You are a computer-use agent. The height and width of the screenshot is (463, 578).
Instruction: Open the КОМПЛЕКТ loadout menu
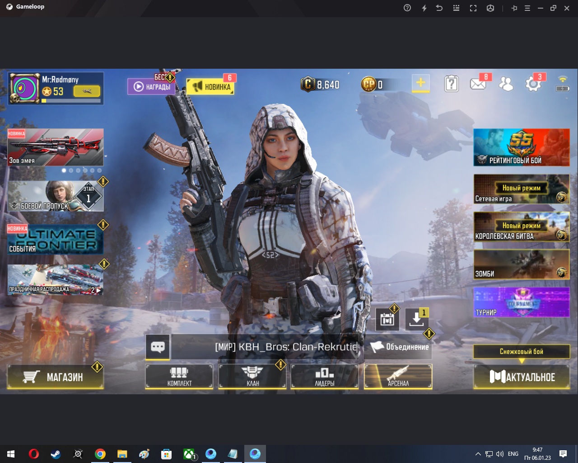click(x=179, y=377)
